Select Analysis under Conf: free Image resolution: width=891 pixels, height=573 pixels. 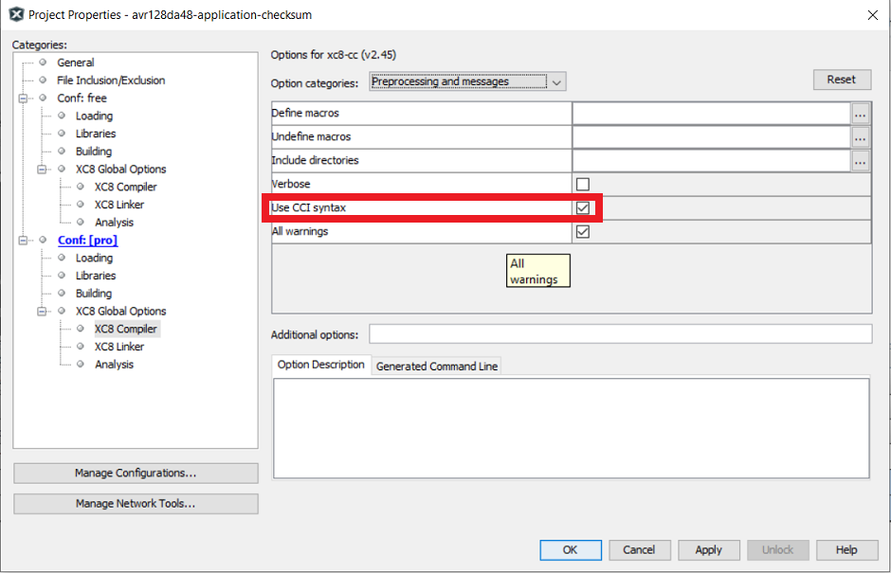tap(114, 222)
